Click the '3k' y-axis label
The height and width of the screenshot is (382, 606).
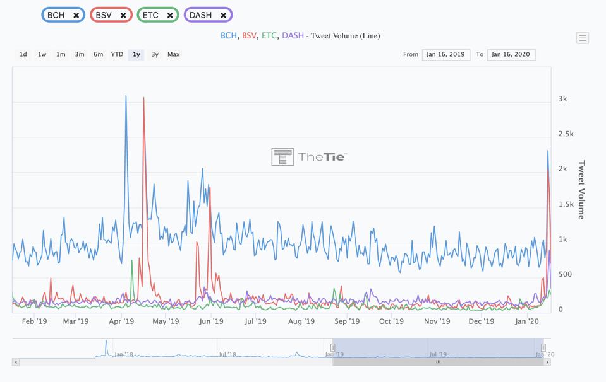point(562,99)
